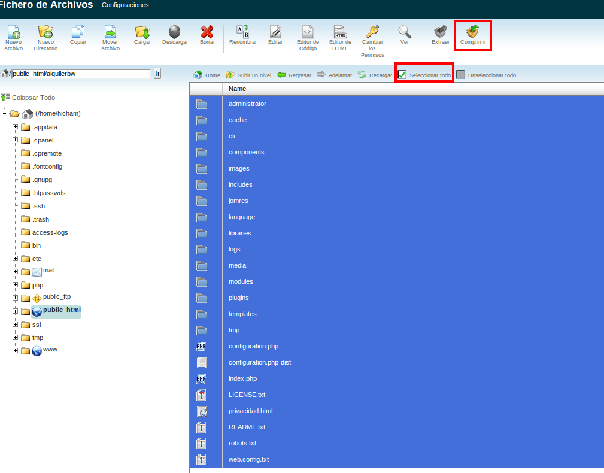Go back with Regresar arrow
Image resolution: width=604 pixels, height=473 pixels.
point(294,75)
